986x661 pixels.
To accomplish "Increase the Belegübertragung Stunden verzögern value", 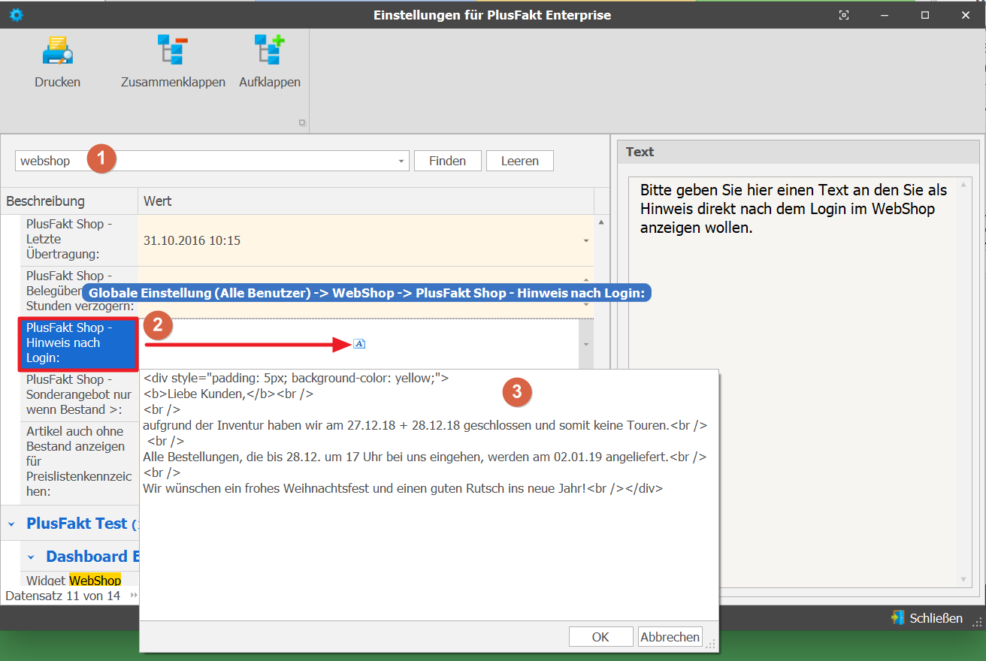I will point(585,280).
